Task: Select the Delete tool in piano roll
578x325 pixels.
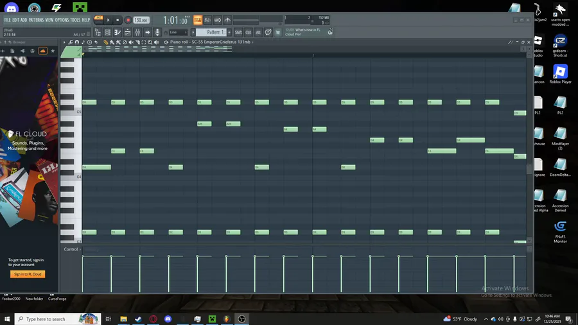Action: point(125,42)
